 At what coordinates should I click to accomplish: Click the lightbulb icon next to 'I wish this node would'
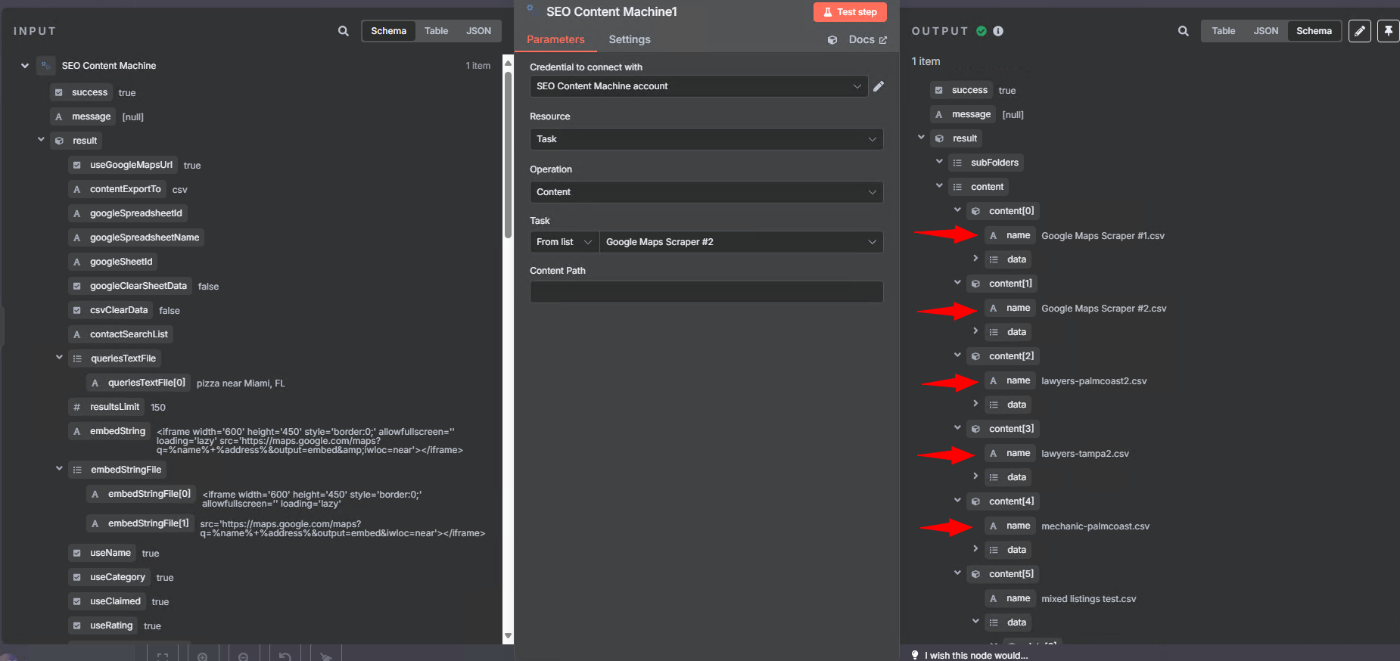(915, 655)
